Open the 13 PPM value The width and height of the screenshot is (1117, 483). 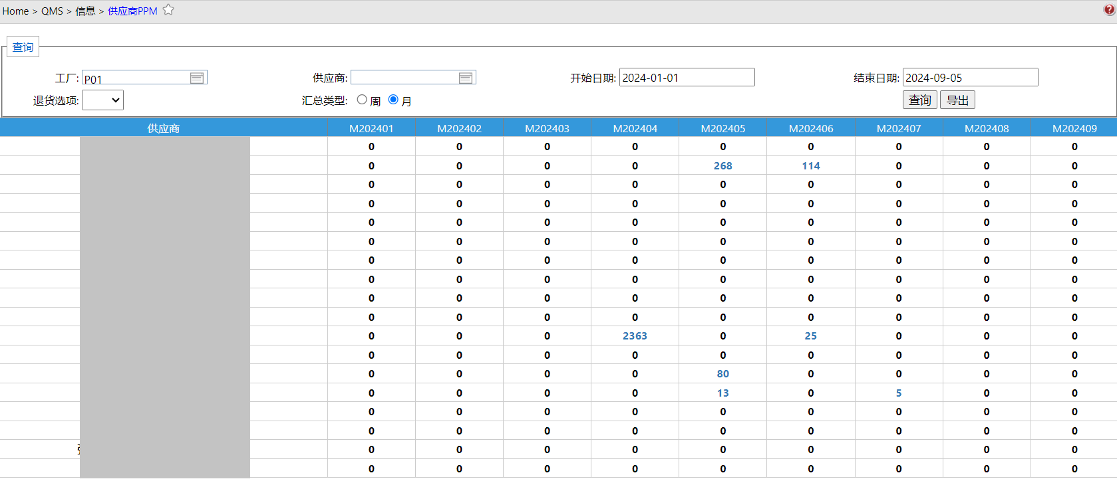[722, 393]
